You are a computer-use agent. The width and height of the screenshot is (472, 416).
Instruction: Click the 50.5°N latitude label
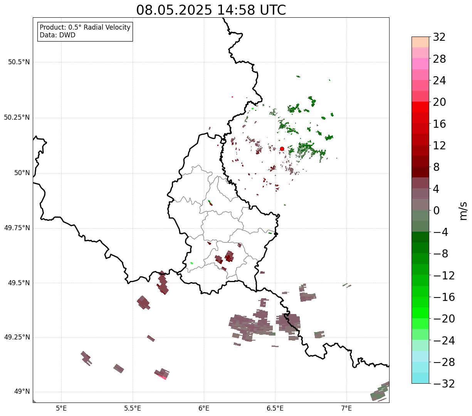(19, 62)
